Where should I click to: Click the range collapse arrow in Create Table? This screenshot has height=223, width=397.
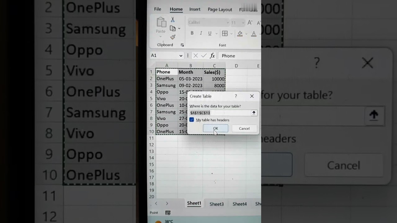click(254, 113)
